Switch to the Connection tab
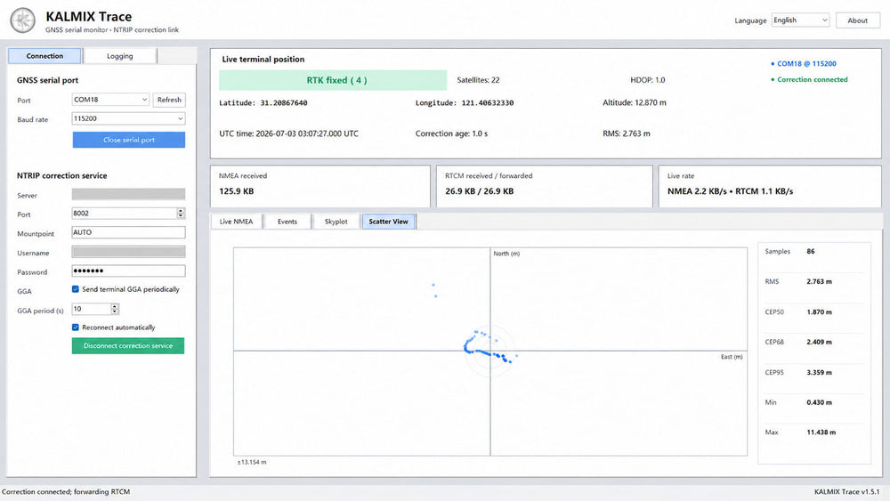The height and width of the screenshot is (501, 890). pos(44,55)
